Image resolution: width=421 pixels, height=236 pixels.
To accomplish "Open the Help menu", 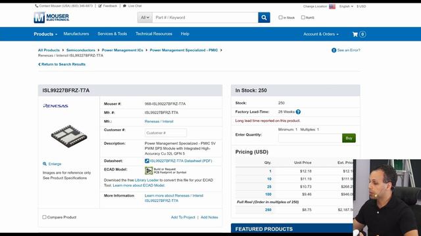I will (x=185, y=33).
